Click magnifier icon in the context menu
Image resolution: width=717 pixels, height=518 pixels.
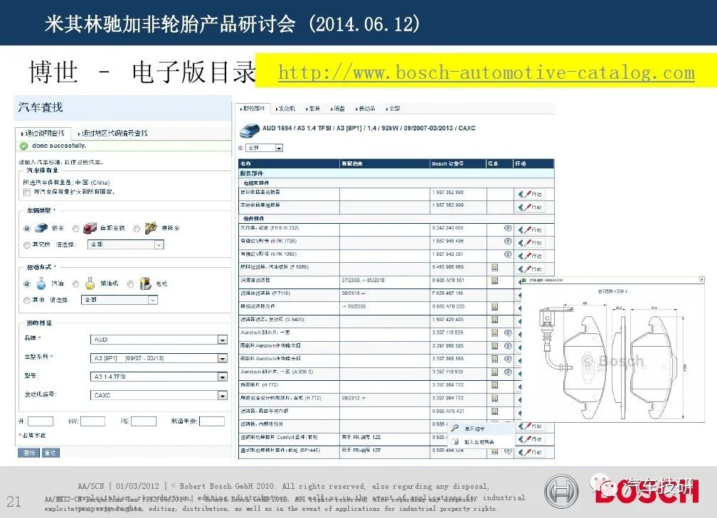coord(455,428)
